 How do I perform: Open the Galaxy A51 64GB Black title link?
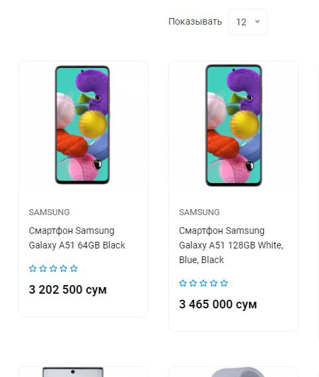tap(77, 238)
